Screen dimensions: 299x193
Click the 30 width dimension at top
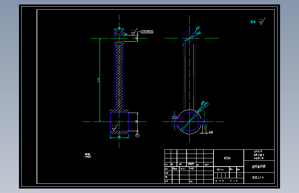119,28
